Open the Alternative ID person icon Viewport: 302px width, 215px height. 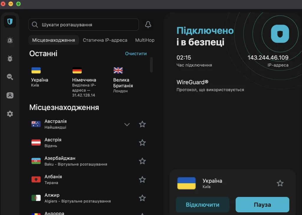(x=10, y=95)
